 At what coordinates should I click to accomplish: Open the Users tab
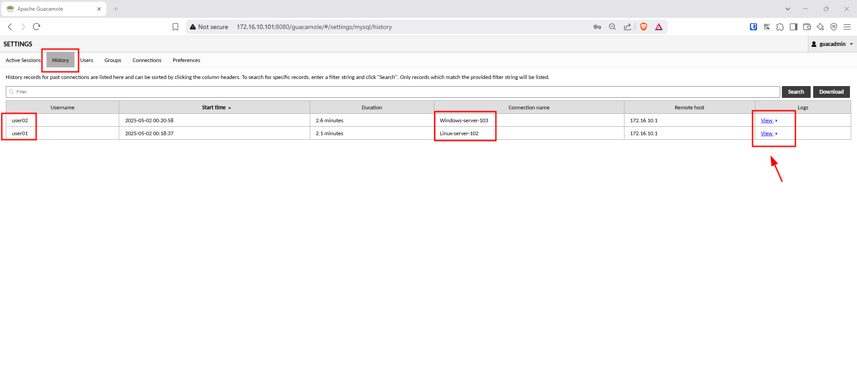click(x=87, y=60)
